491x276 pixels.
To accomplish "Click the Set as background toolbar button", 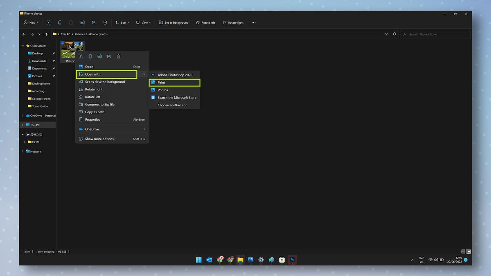I will [173, 22].
